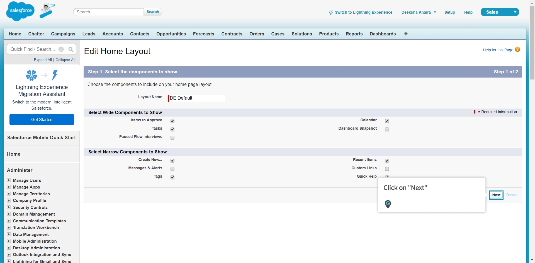Click into the Layout Name field
This screenshot has width=535, height=263.
(197, 98)
